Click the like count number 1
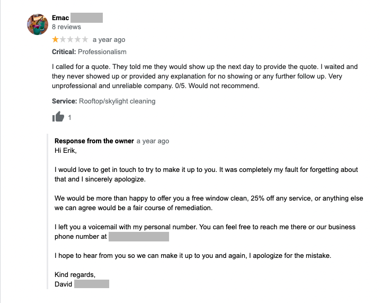 pos(70,118)
